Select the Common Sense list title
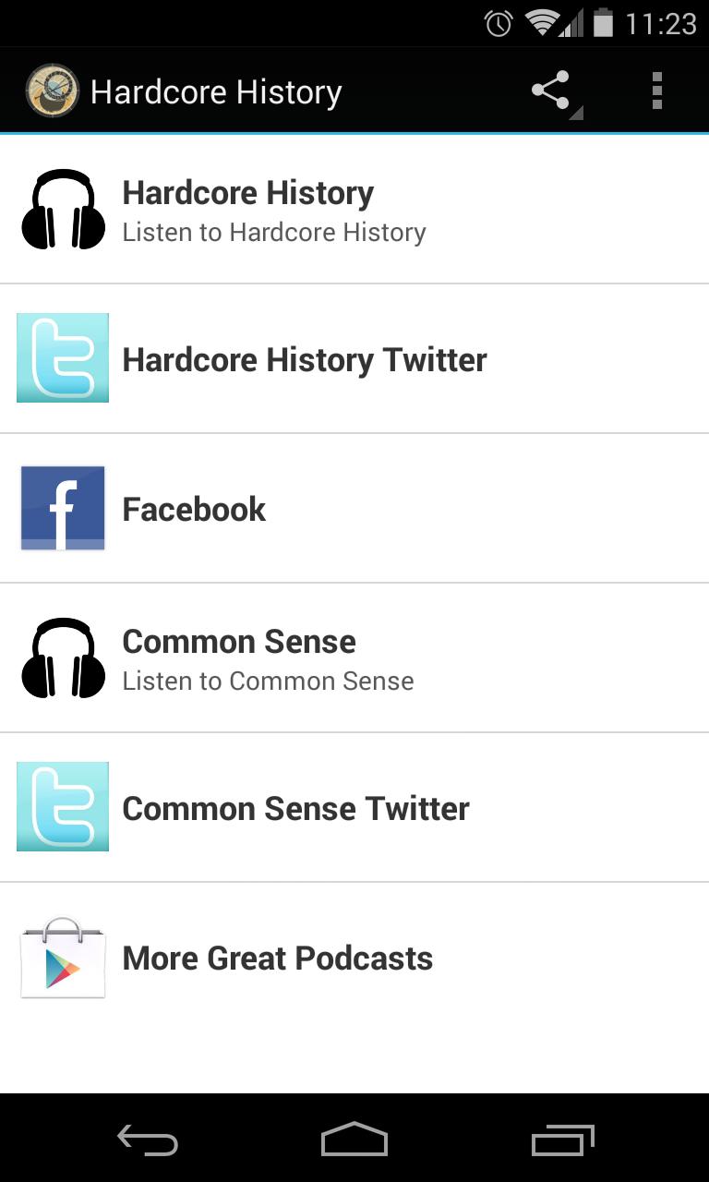The width and height of the screenshot is (709, 1182). tap(239, 642)
